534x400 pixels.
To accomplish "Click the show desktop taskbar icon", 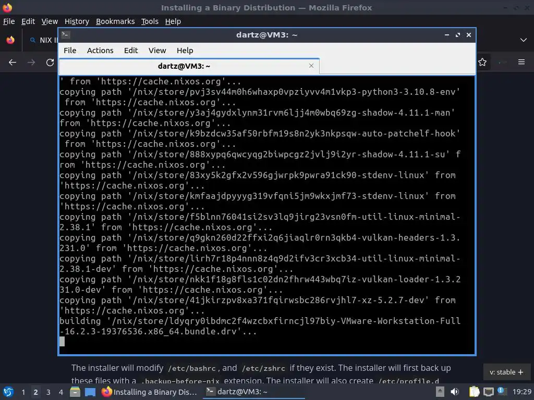I will point(90,392).
